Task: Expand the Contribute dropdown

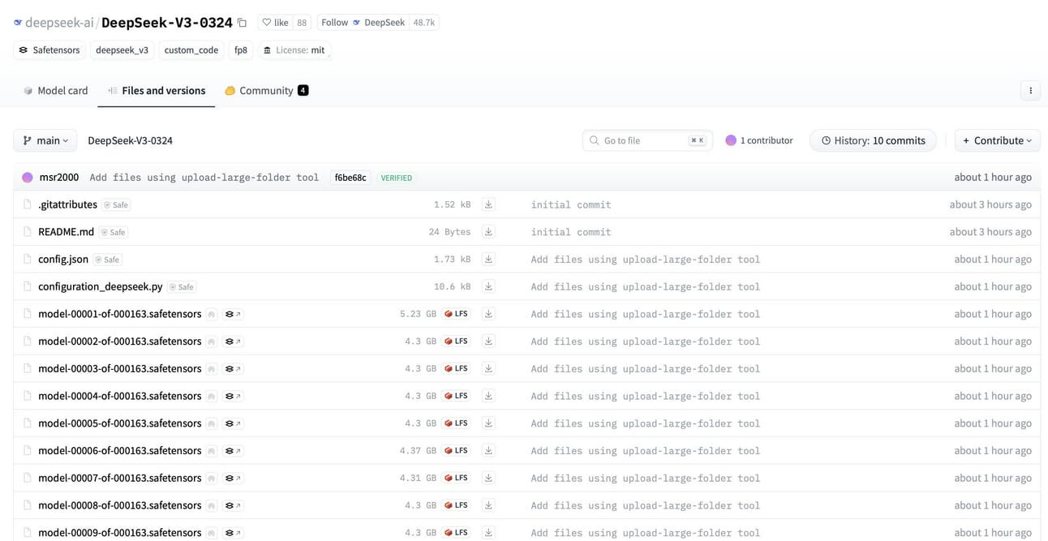Action: 997,140
